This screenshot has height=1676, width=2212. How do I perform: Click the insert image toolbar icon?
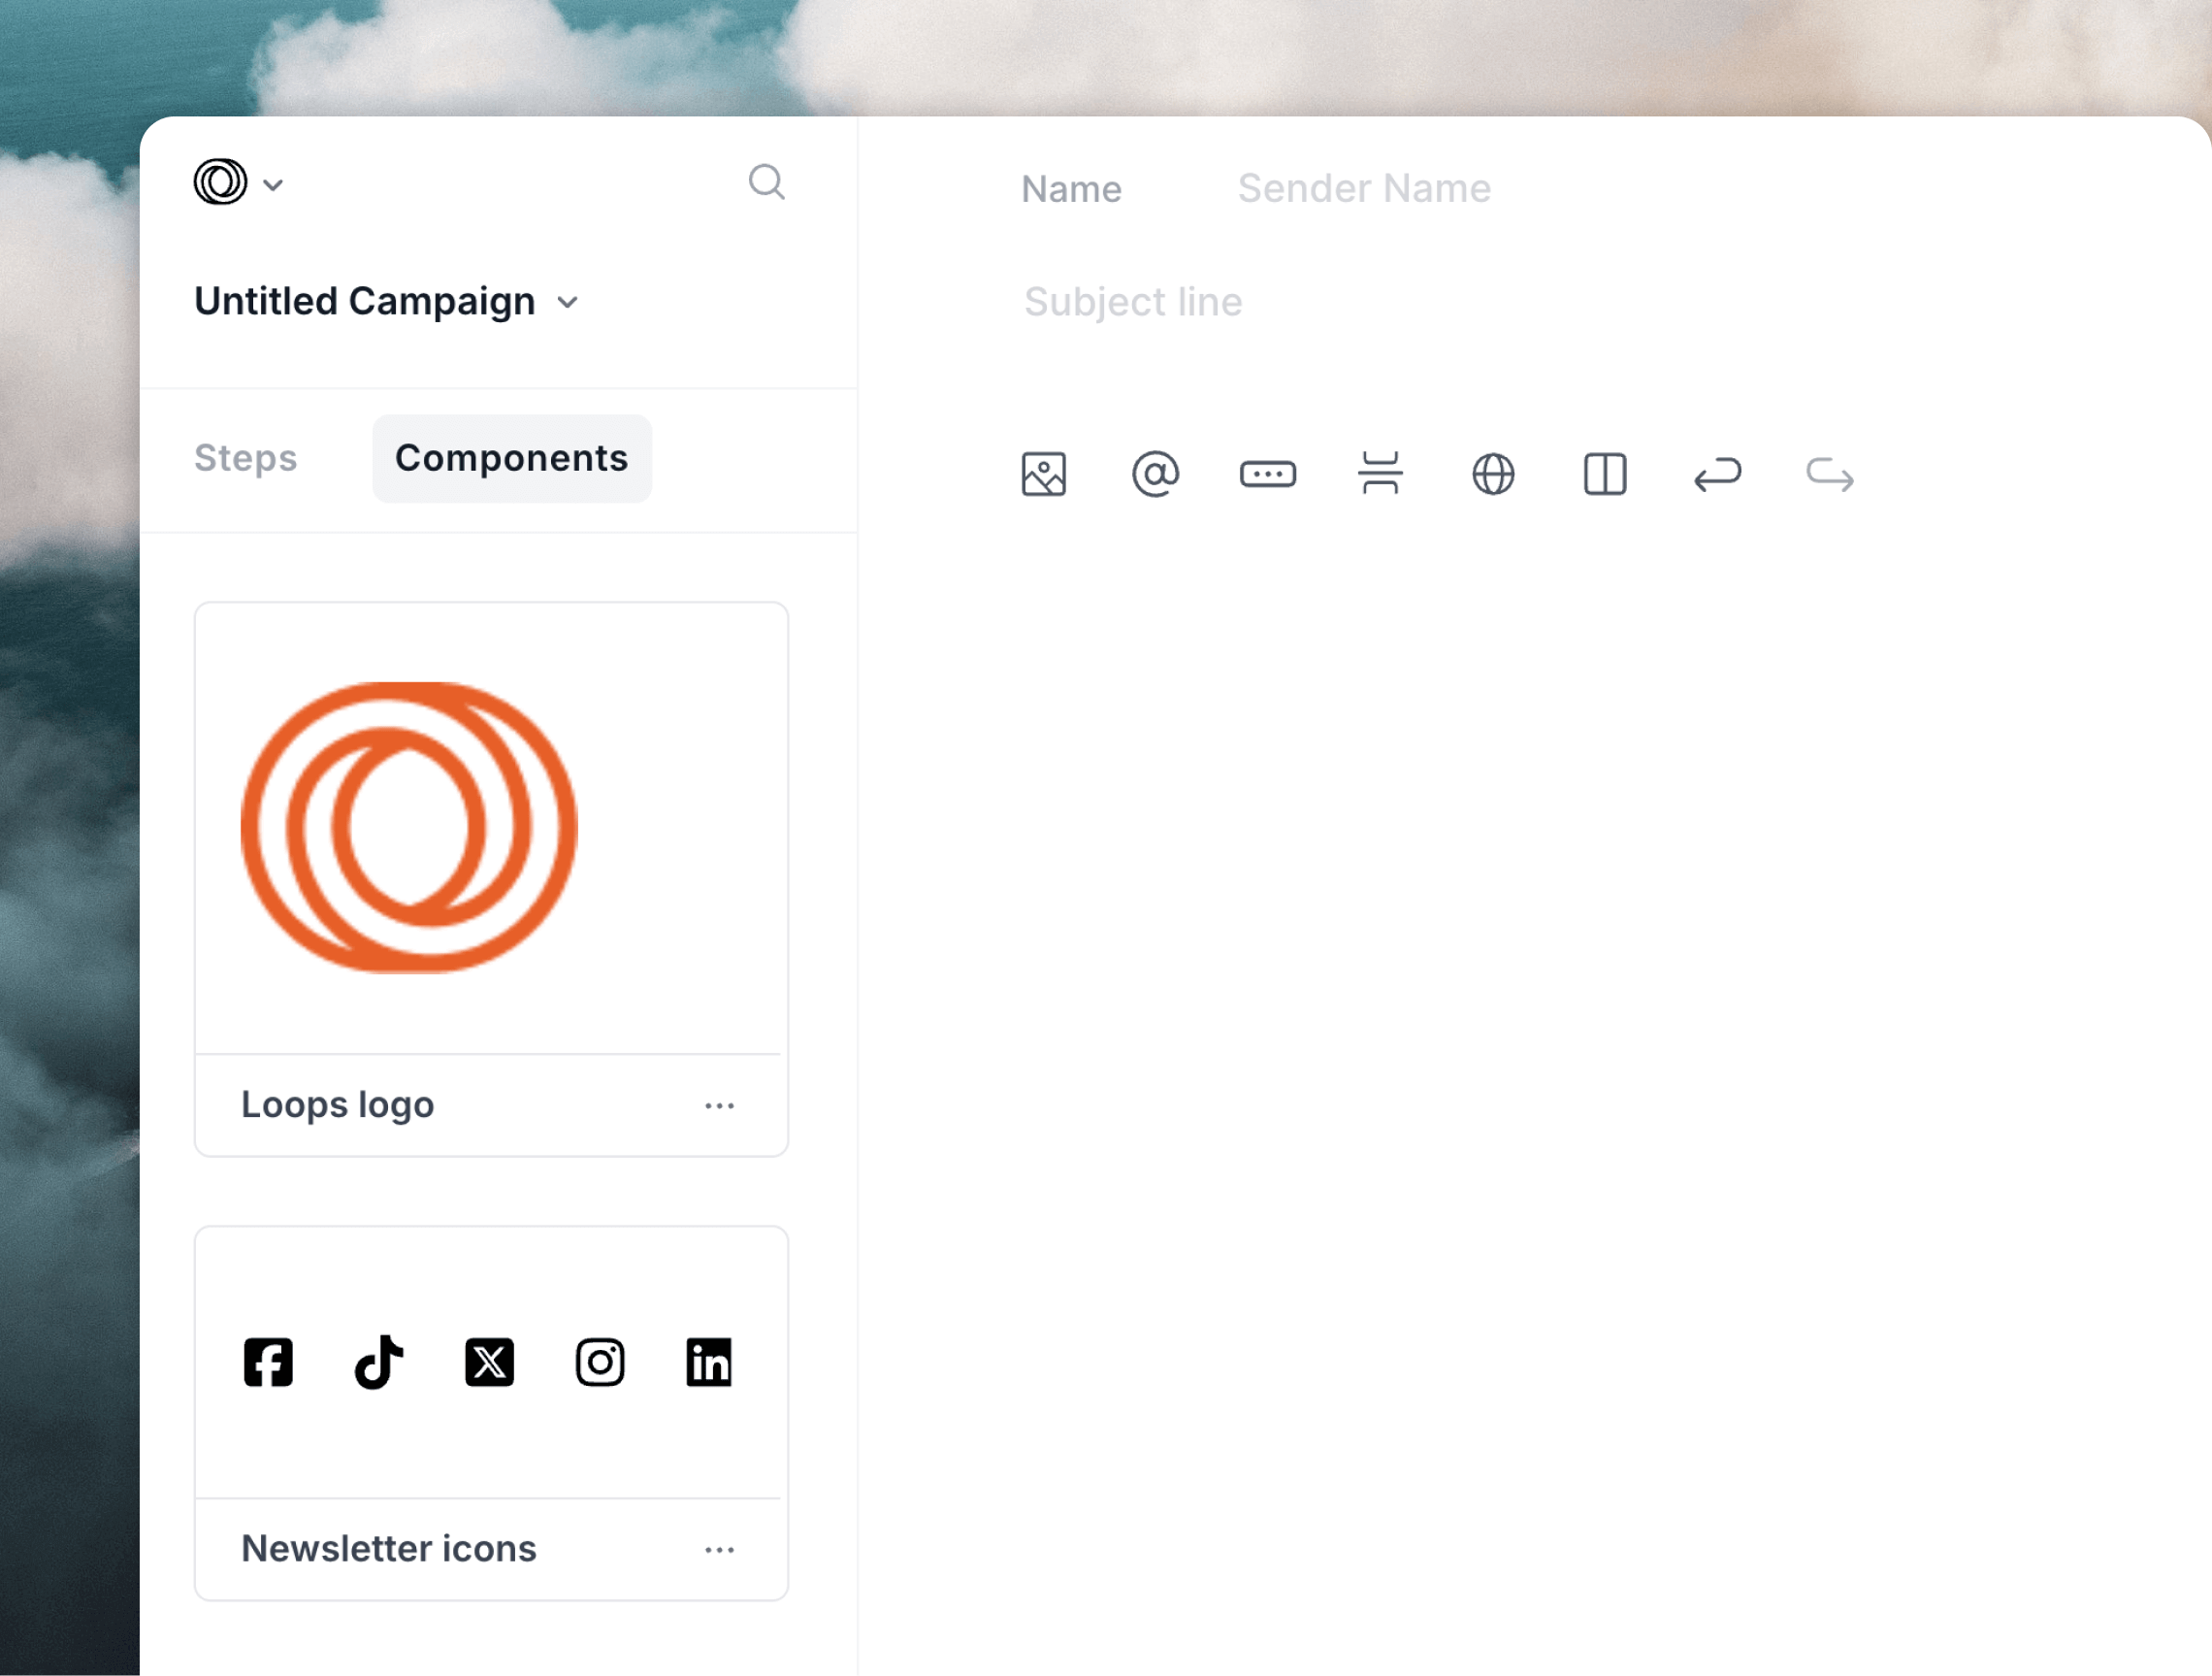click(x=1043, y=475)
